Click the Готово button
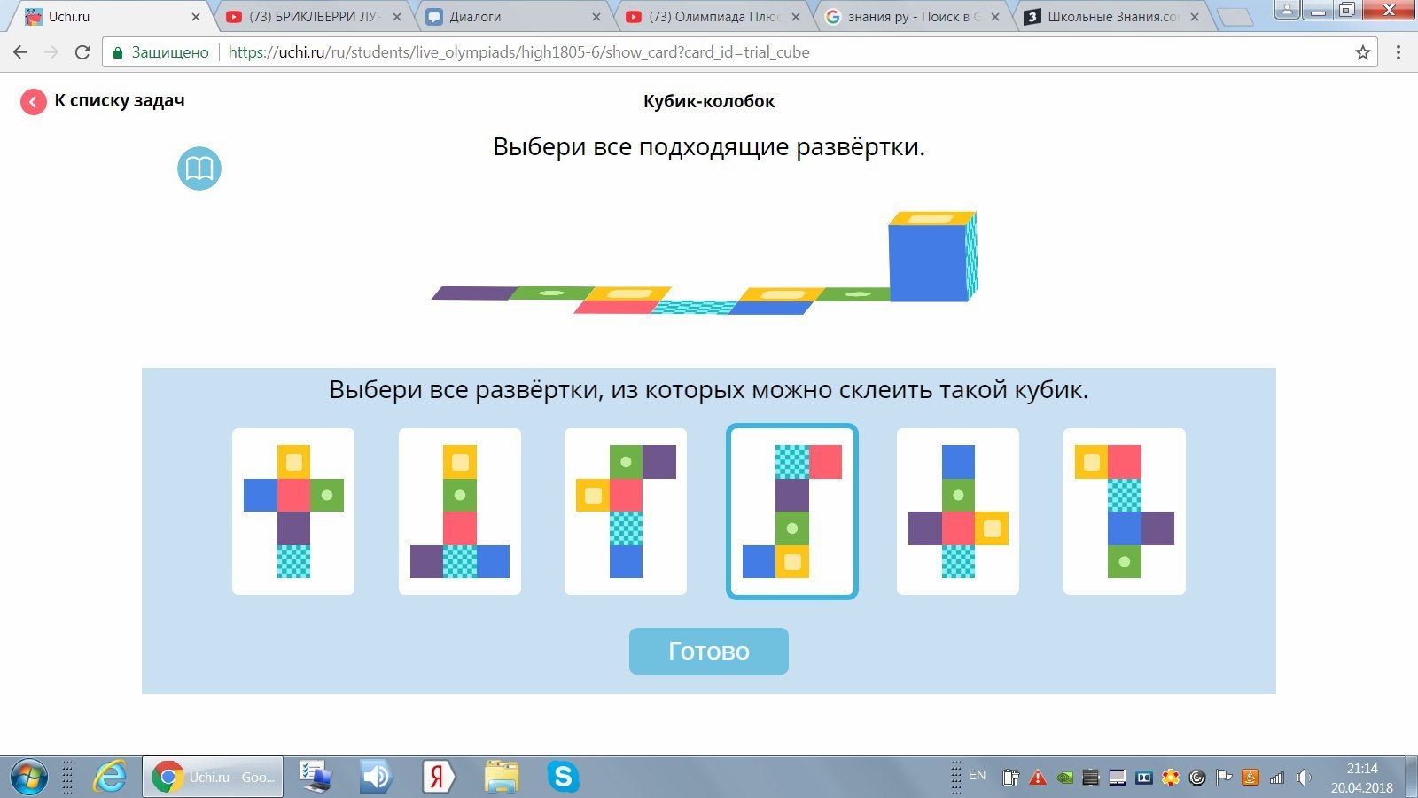1418x798 pixels. click(709, 651)
